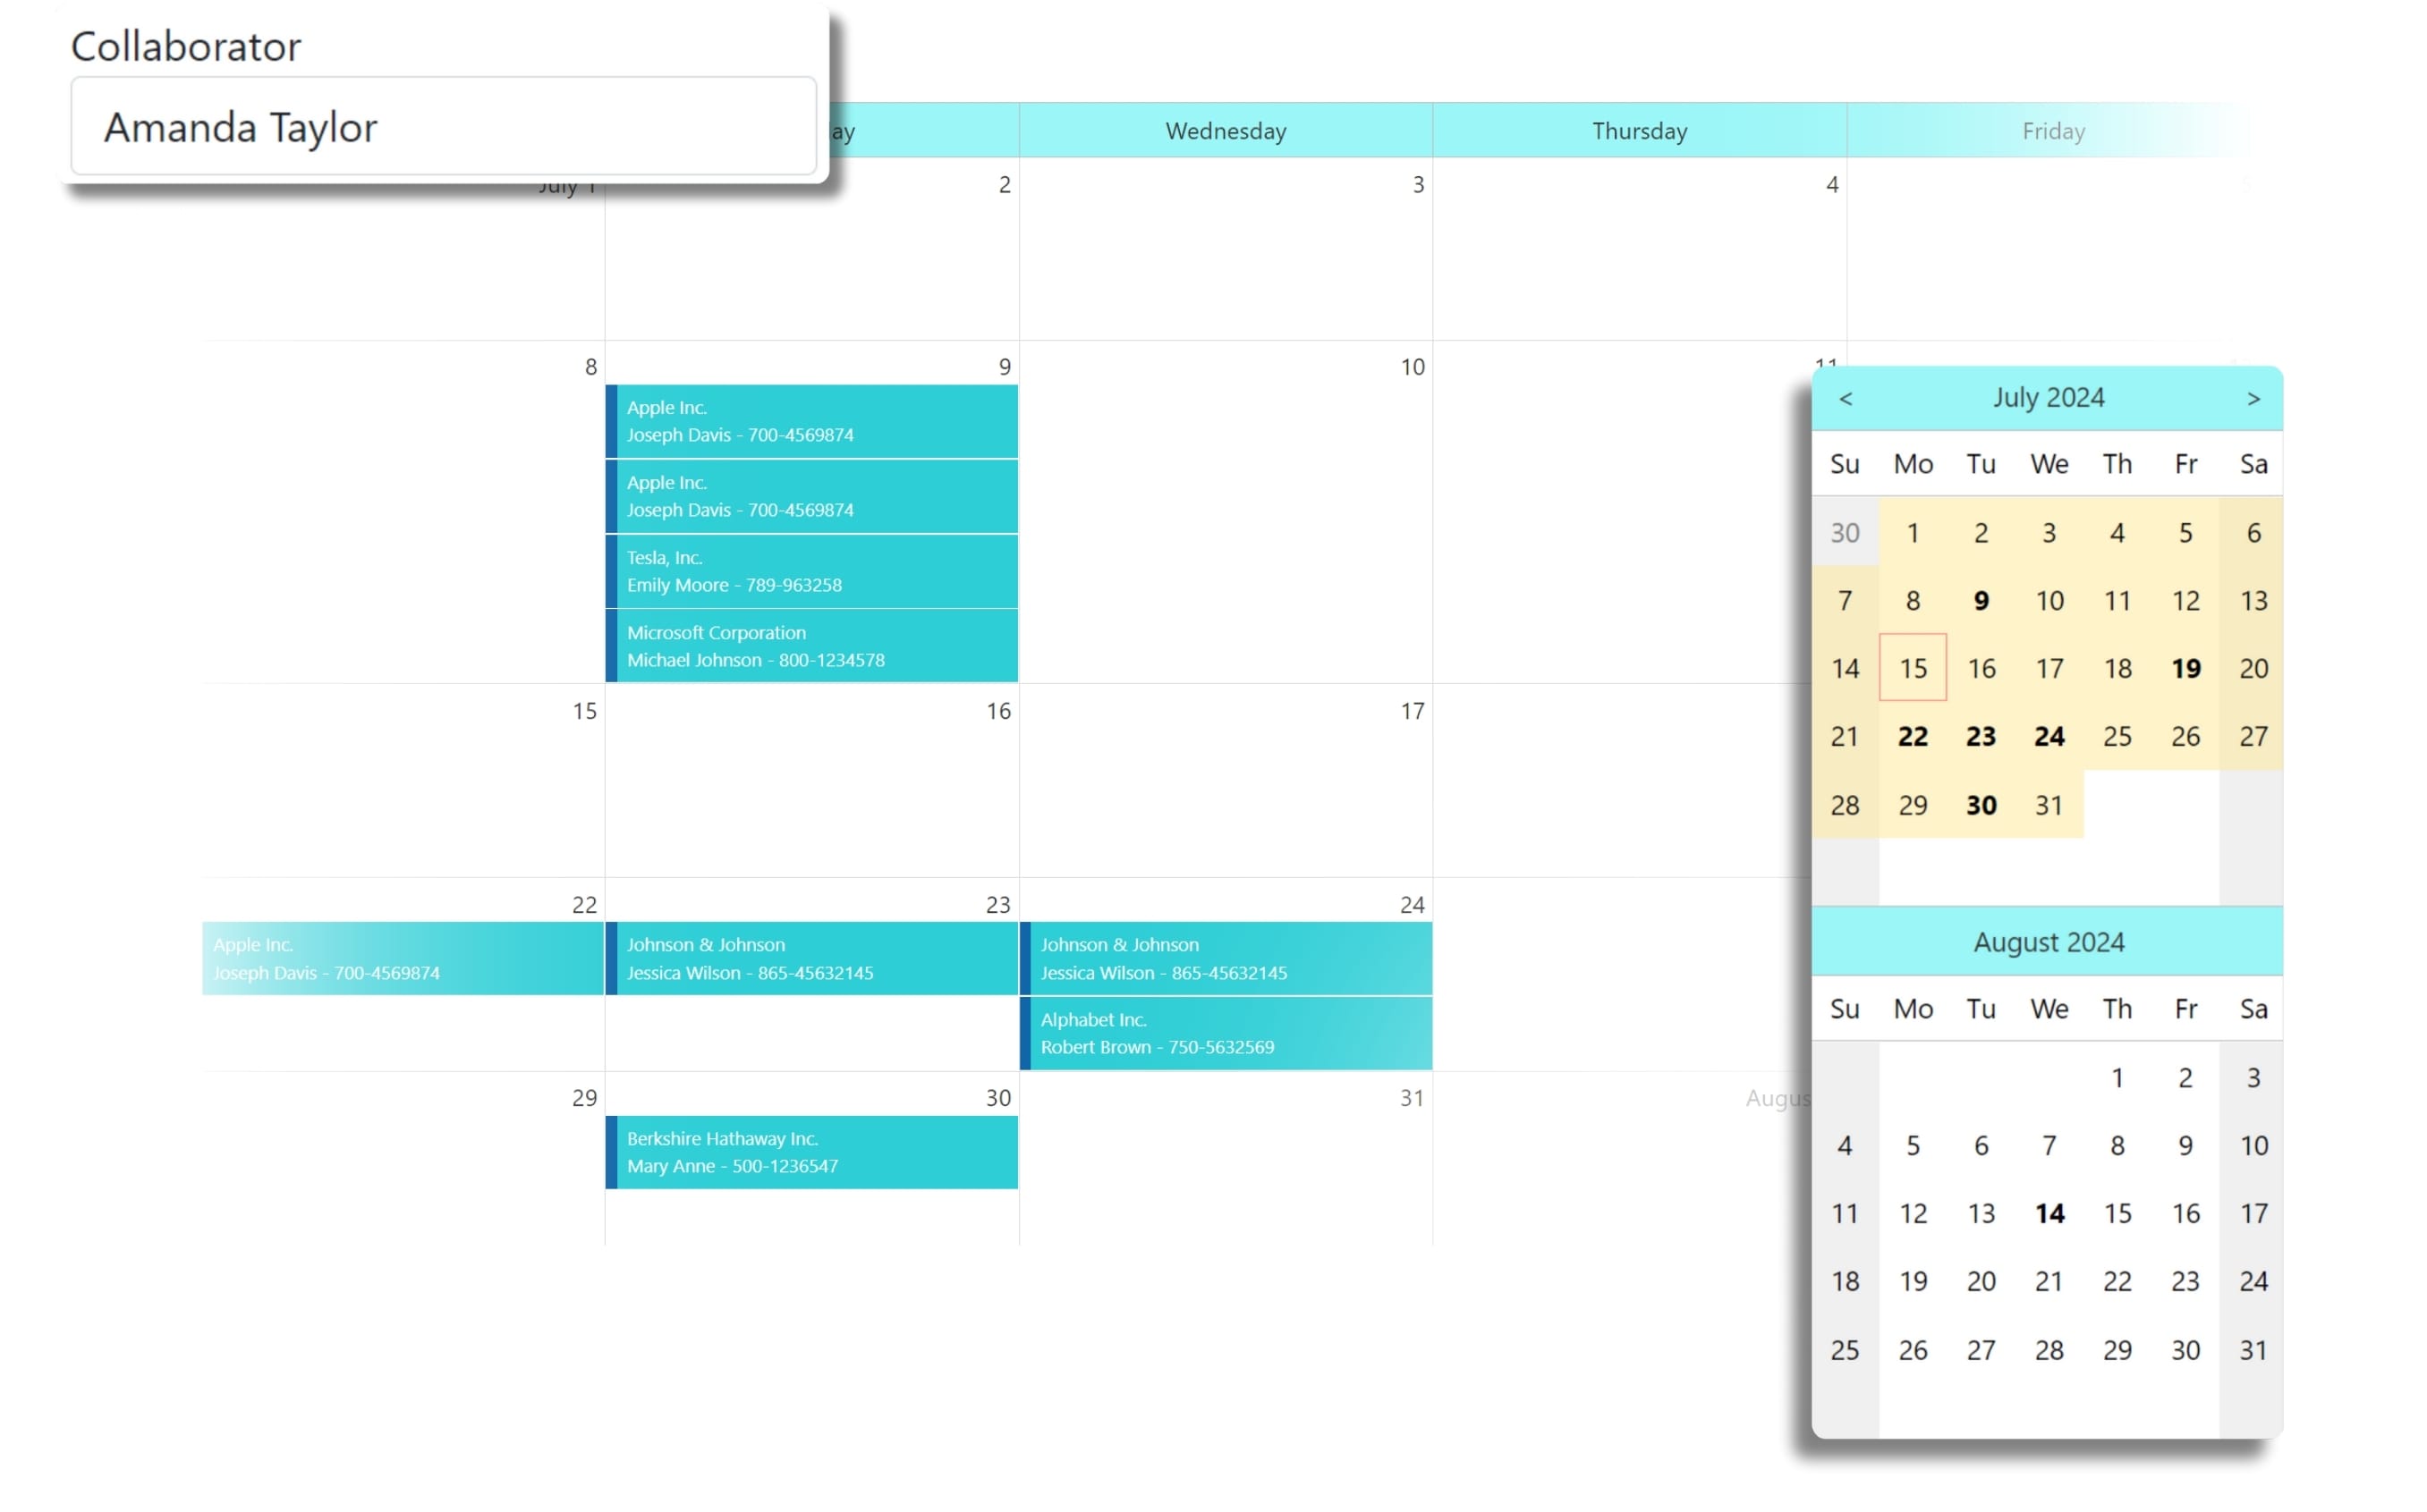Toggle highlight on July 15 date cell
Screen dimensions: 2427x1512
(1912, 669)
